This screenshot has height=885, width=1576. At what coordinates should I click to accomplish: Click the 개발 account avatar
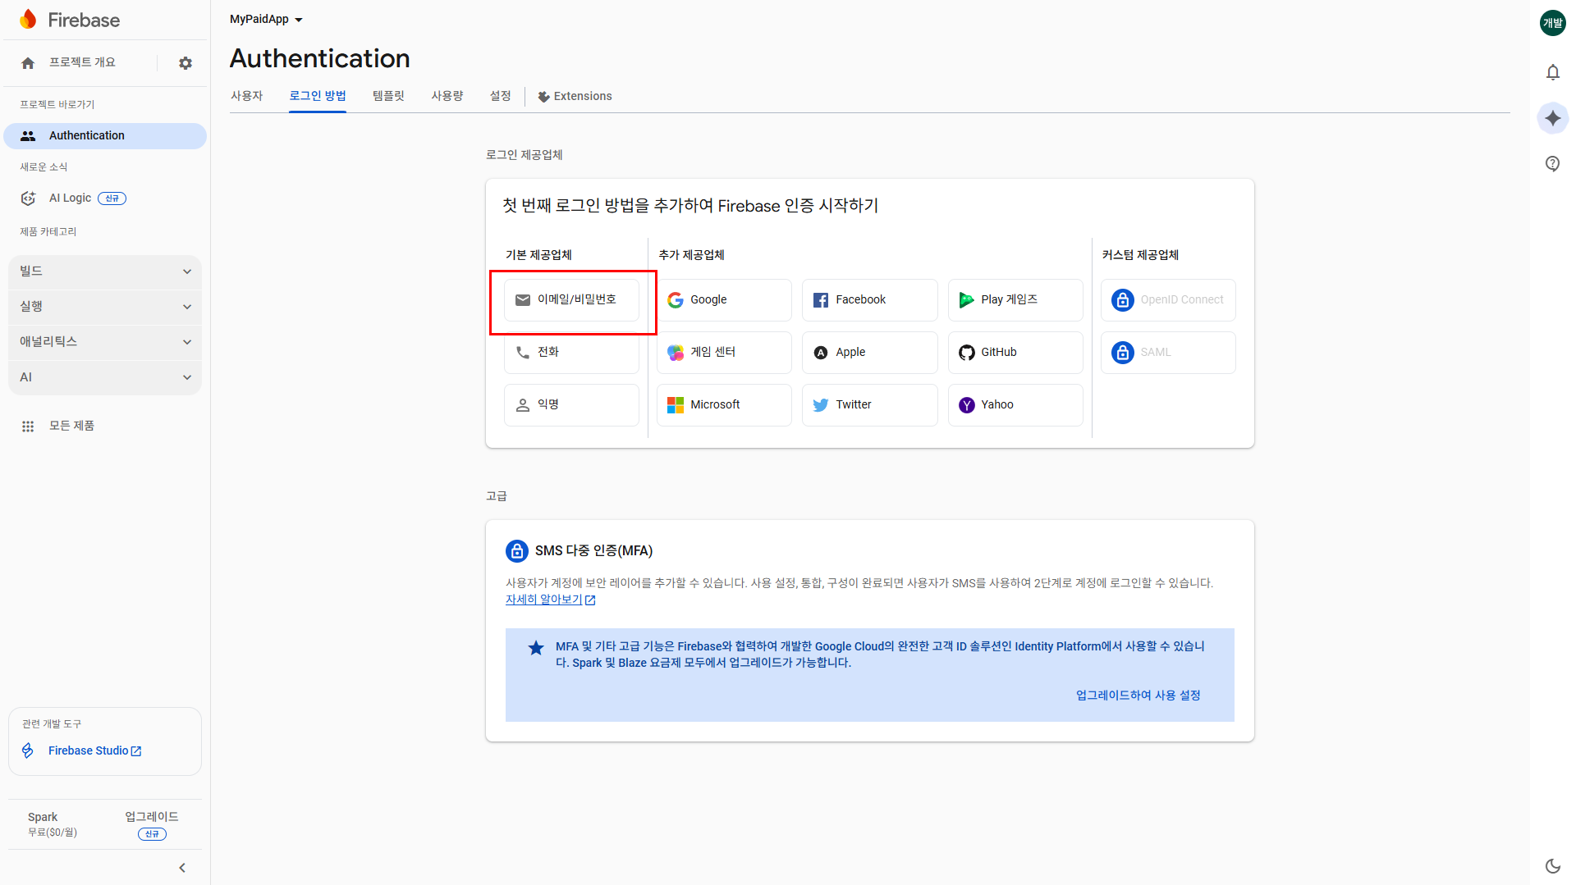[x=1553, y=23]
